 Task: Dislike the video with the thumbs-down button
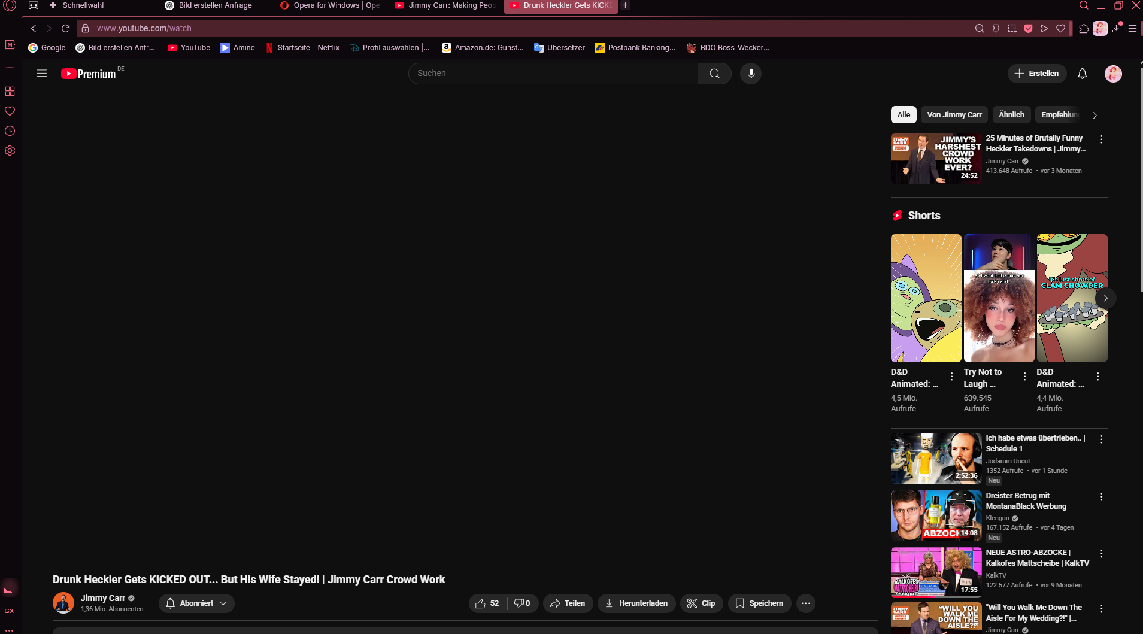(523, 603)
